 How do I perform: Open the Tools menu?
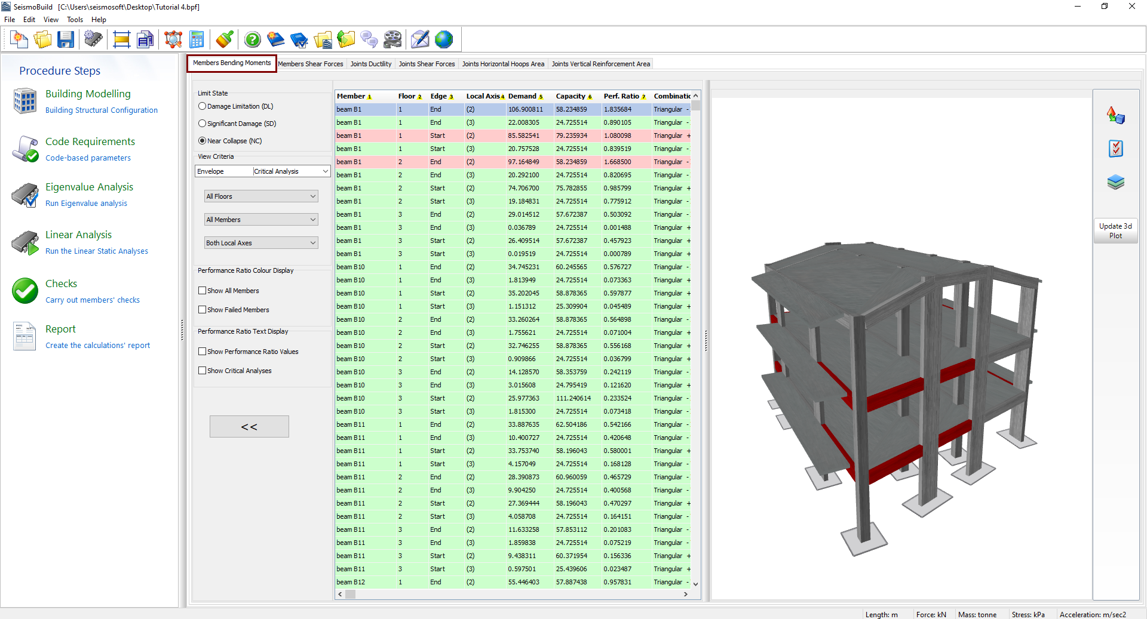coord(75,20)
